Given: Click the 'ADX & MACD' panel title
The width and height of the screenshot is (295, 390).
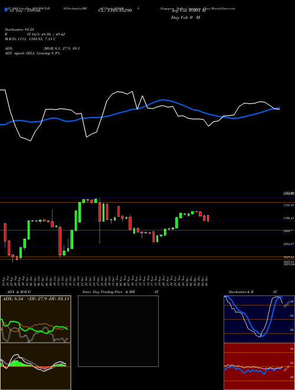Looking at the screenshot, I should 18,292.
